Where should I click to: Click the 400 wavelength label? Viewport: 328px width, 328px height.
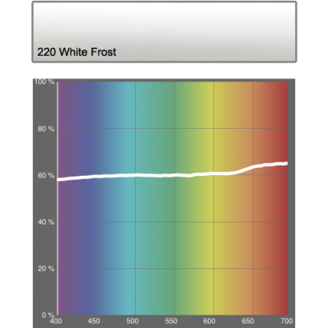[x=56, y=321]
